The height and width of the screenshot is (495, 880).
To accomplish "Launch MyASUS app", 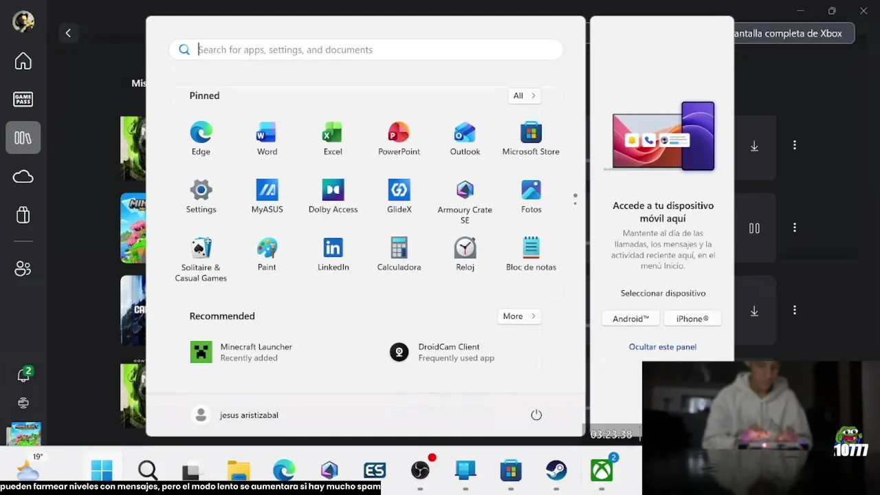I will [267, 196].
